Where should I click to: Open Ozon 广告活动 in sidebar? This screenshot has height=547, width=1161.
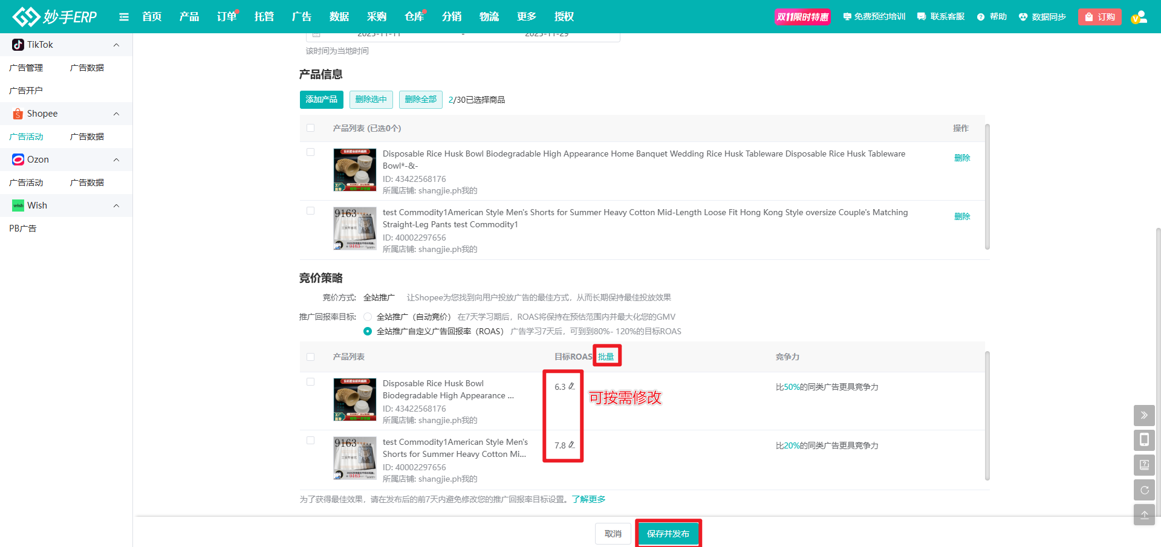26,183
